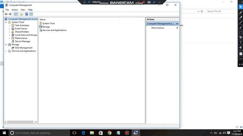Select Bandicam numbering tool
The height and width of the screenshot is (136, 243).
(241, 37)
